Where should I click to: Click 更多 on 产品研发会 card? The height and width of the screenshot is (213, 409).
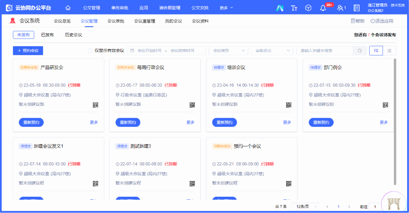94,122
